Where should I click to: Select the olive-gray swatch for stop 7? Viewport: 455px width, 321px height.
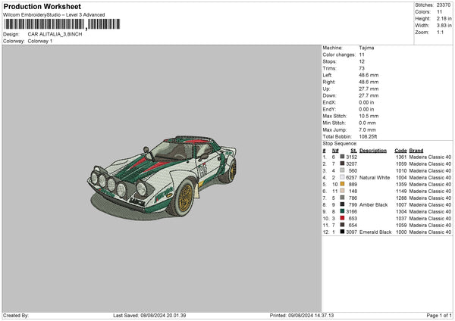343,198
